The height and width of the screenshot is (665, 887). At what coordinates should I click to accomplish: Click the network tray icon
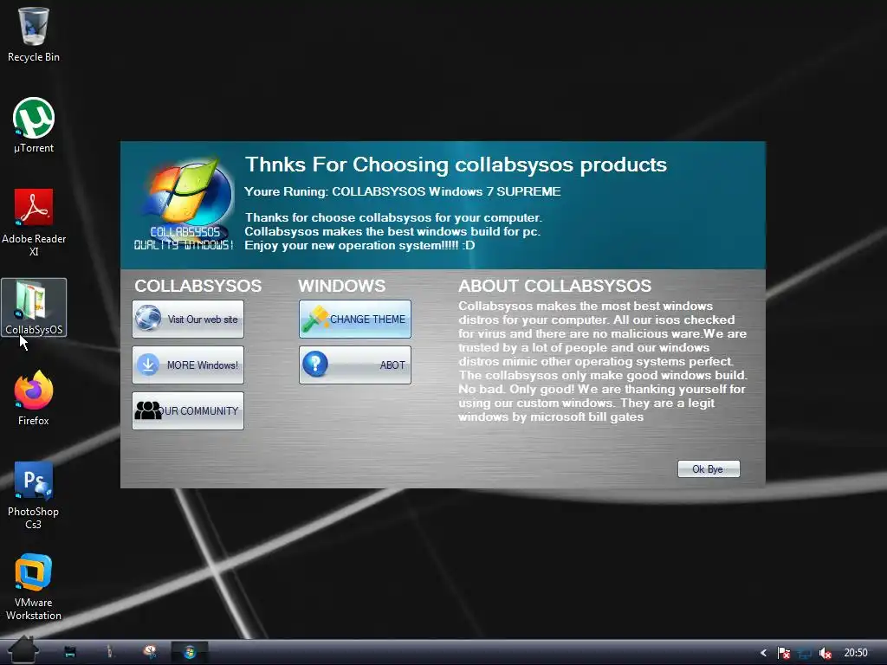[x=805, y=653]
